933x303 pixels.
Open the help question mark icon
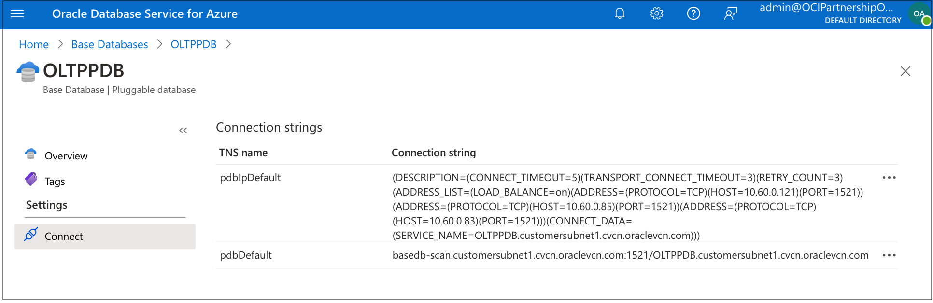(x=693, y=13)
